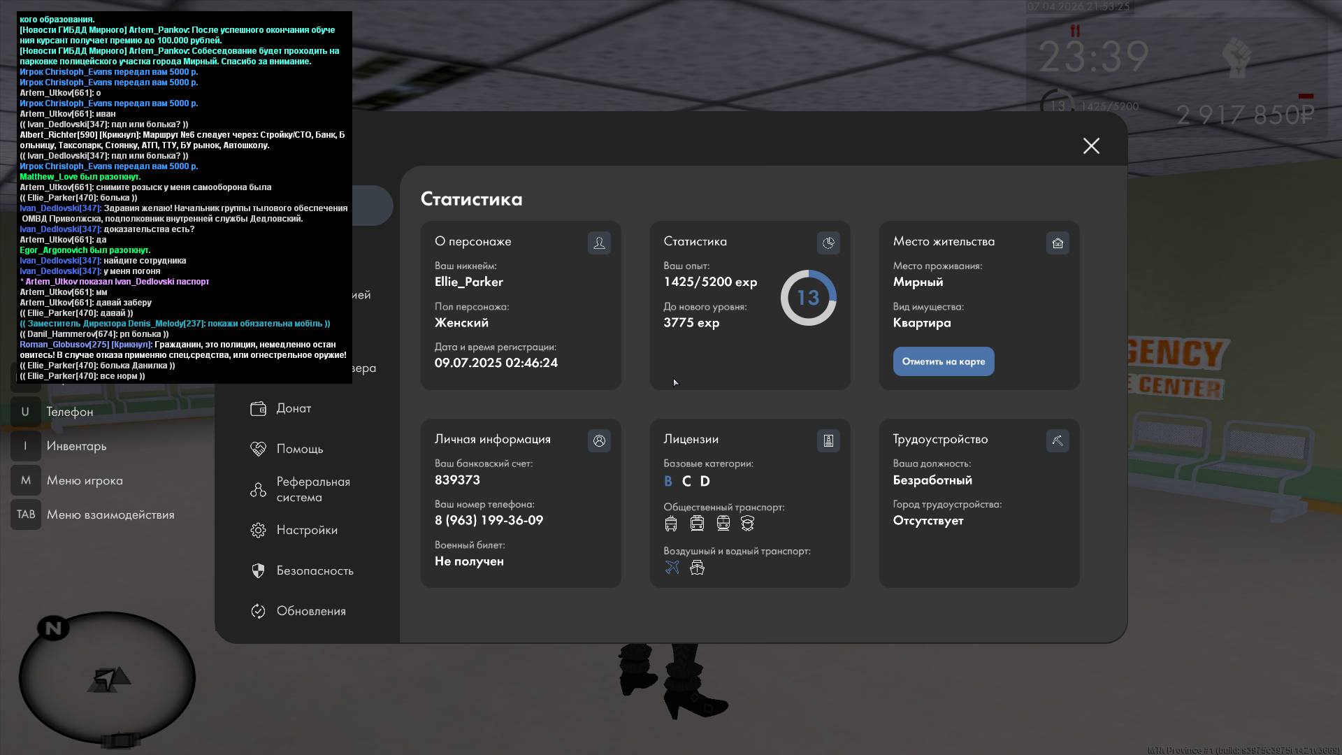Viewport: 1342px width, 755px height.
Task: Go to Реферальная система section
Action: tap(312, 489)
